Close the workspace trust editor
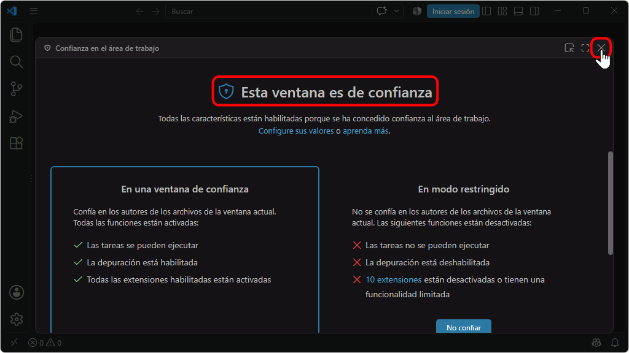Viewport: 629px width, 353px height. click(x=601, y=48)
